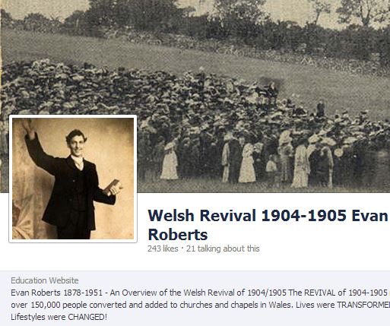
Task: Click the book held in profile picture
Action: tap(112, 185)
